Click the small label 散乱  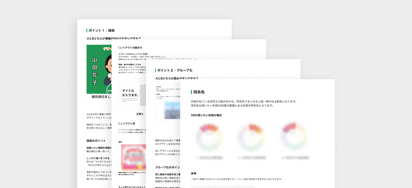pos(120,142)
